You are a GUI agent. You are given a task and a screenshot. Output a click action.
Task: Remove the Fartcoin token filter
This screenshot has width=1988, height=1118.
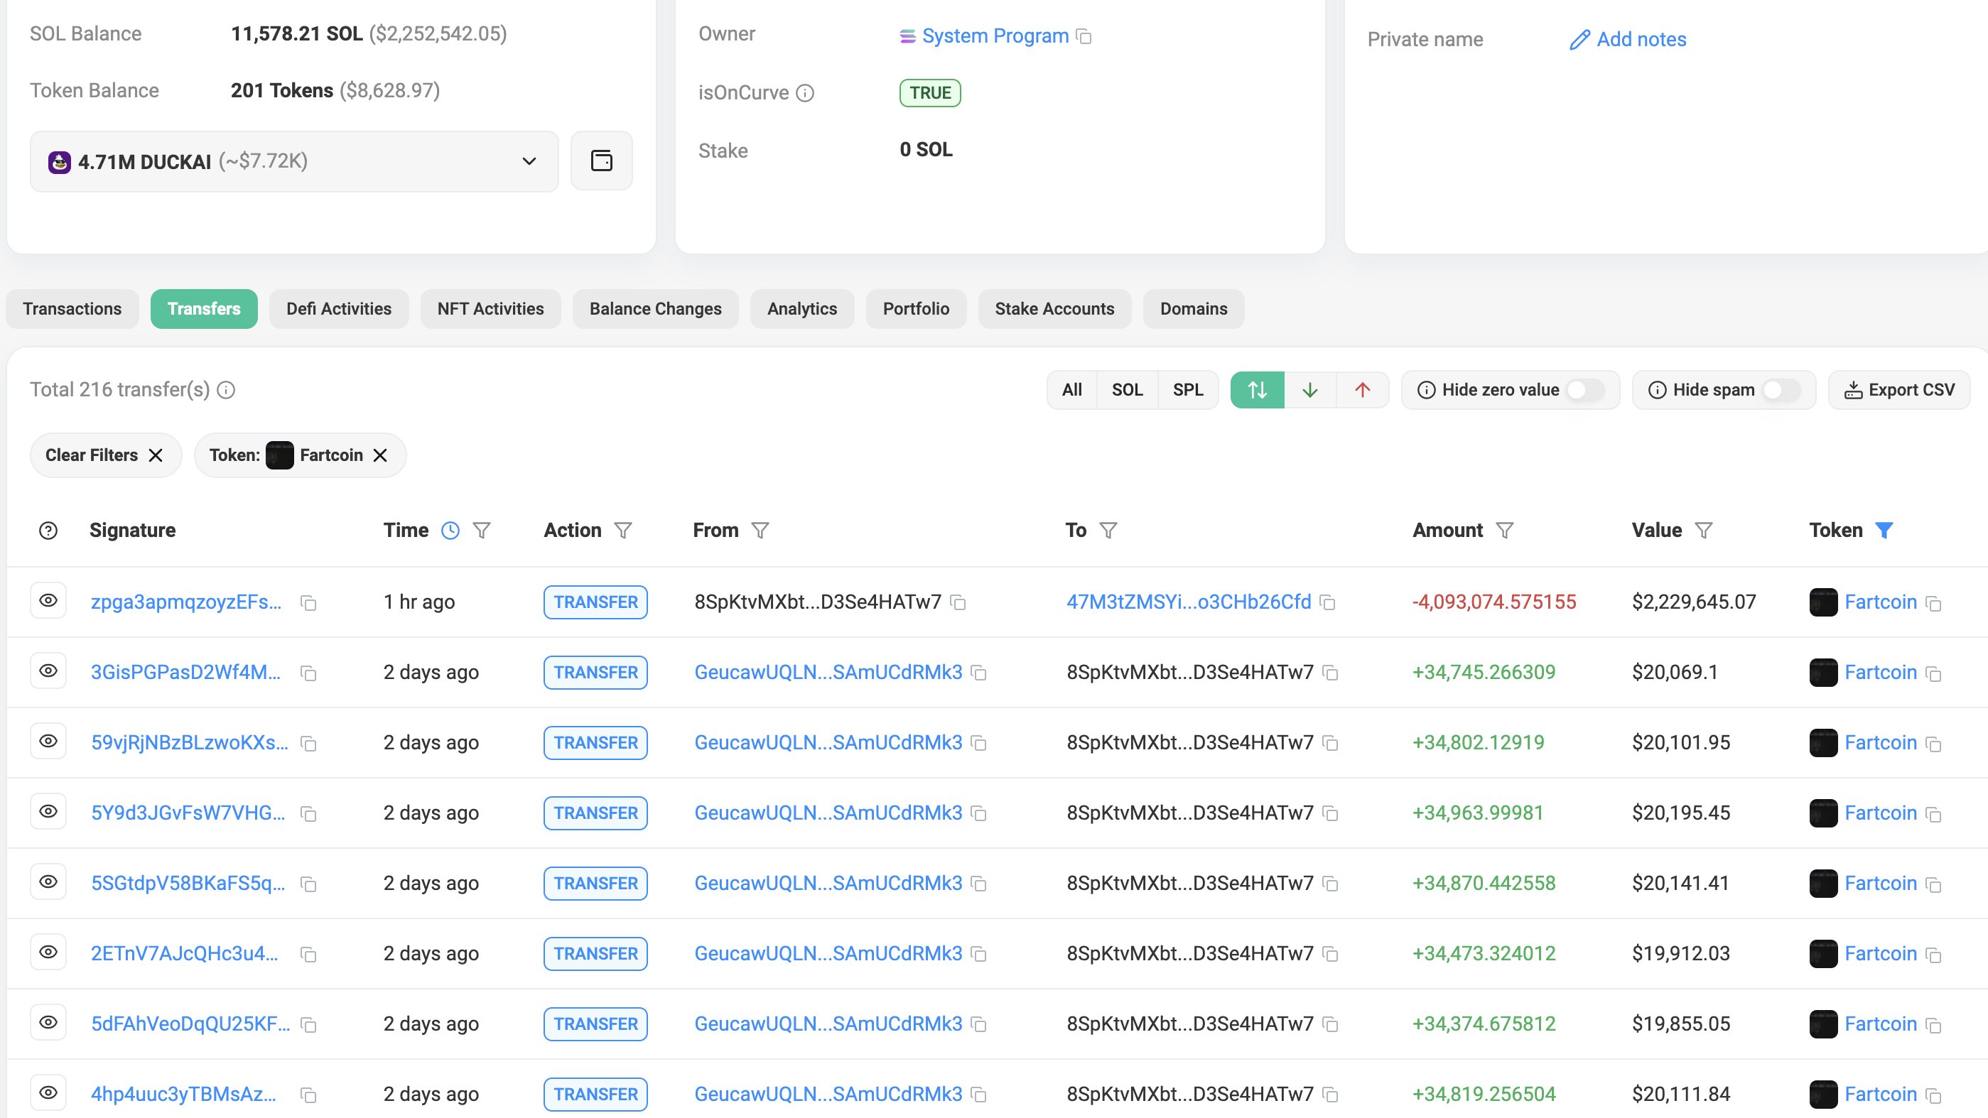pyautogui.click(x=379, y=455)
